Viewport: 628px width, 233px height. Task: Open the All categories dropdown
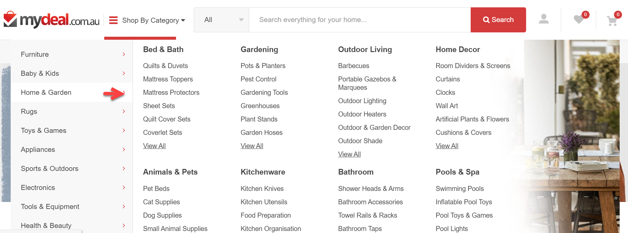point(221,20)
